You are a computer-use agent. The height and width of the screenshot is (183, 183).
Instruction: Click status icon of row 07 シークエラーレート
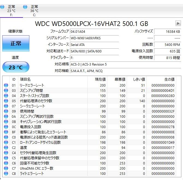(x=6, y=106)
